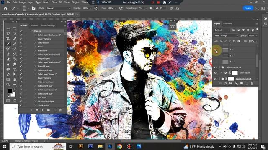This screenshot has height=150, width=268.
Task: Click the foreground black color swatch
Action: [10, 91]
